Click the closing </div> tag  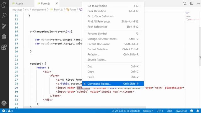coord(48,100)
